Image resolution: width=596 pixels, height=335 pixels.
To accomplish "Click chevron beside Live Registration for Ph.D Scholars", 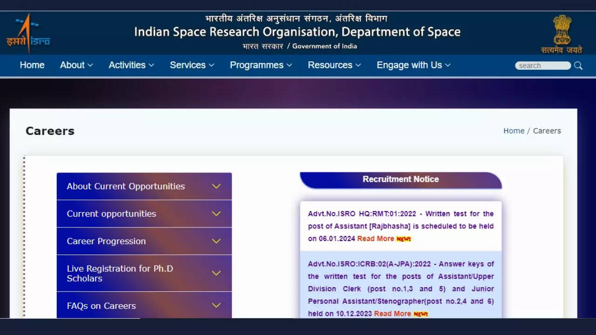I will [x=216, y=273].
